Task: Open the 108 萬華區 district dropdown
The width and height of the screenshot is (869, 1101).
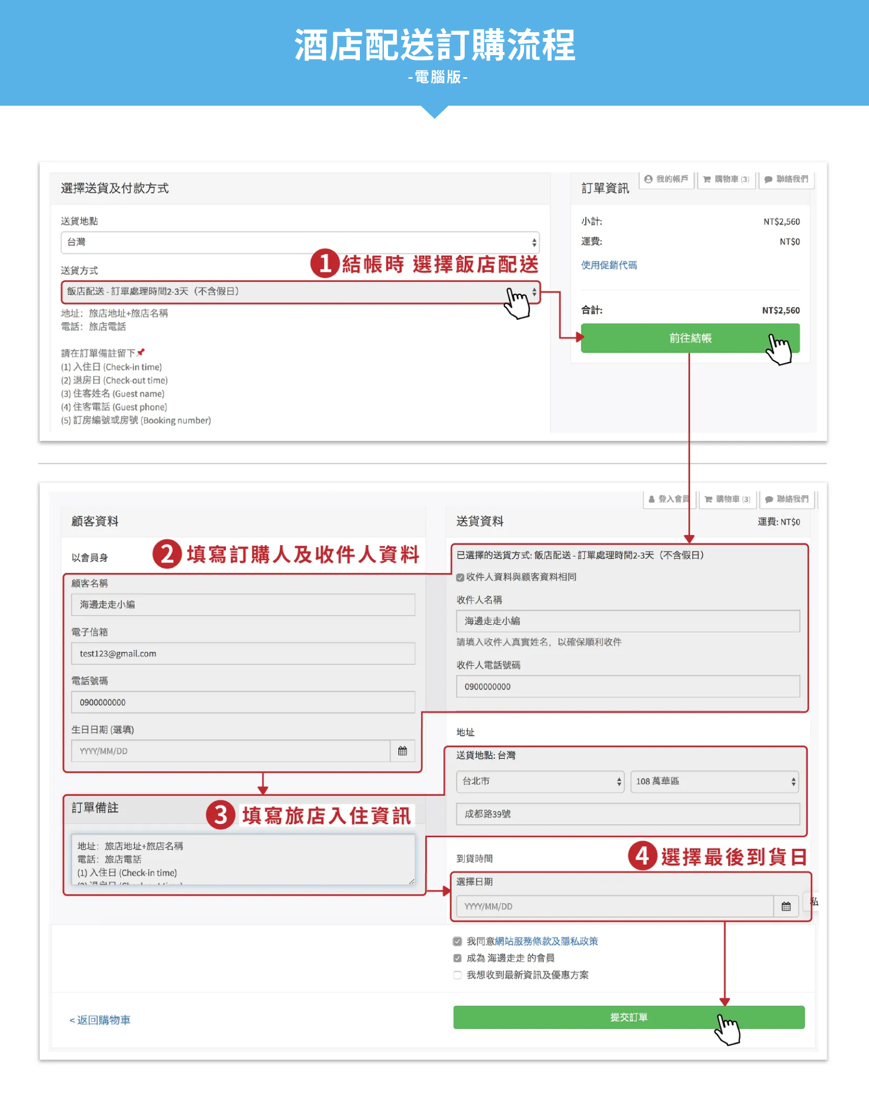Action: (x=715, y=782)
